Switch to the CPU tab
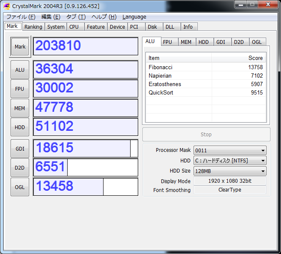This screenshot has width=281, height=254. click(76, 27)
